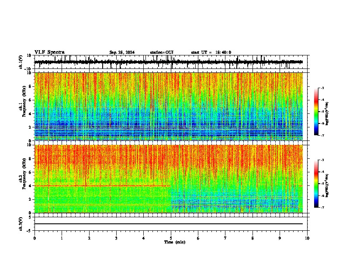Click Time axis tick label "6"
The width and height of the screenshot is (346, 267).
click(x=198, y=238)
